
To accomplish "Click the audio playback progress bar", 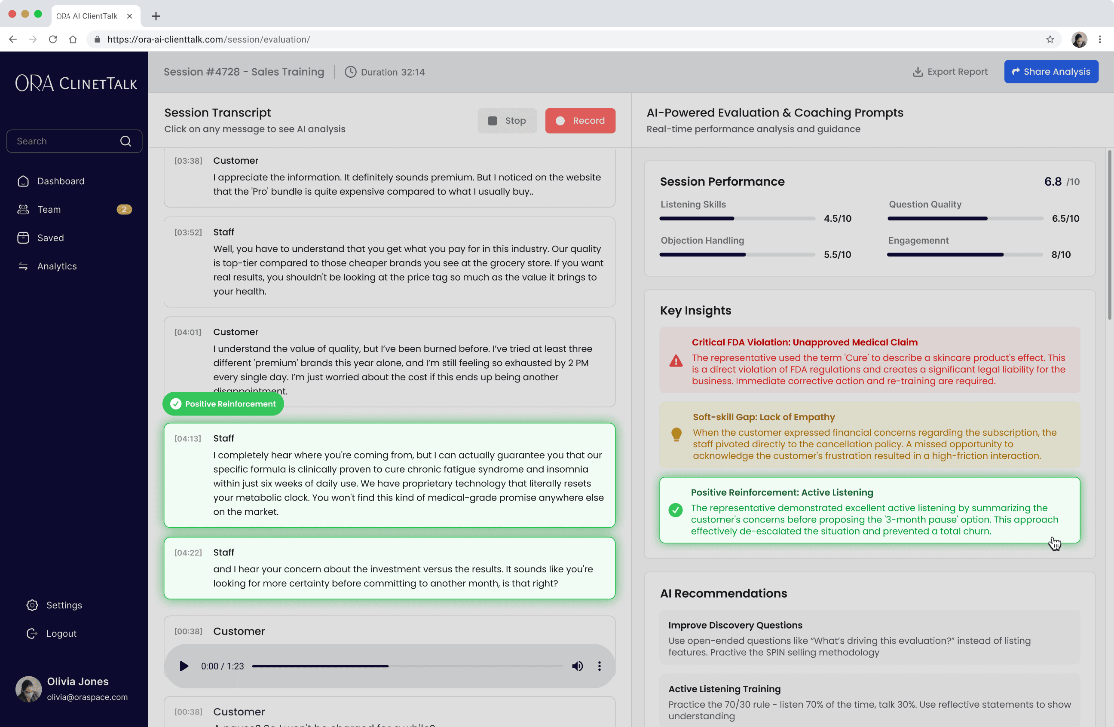I will pos(406,666).
